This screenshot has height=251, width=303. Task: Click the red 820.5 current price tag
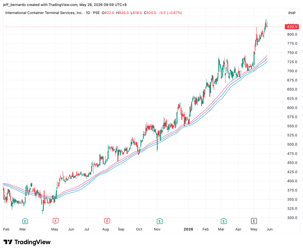tap(292, 27)
